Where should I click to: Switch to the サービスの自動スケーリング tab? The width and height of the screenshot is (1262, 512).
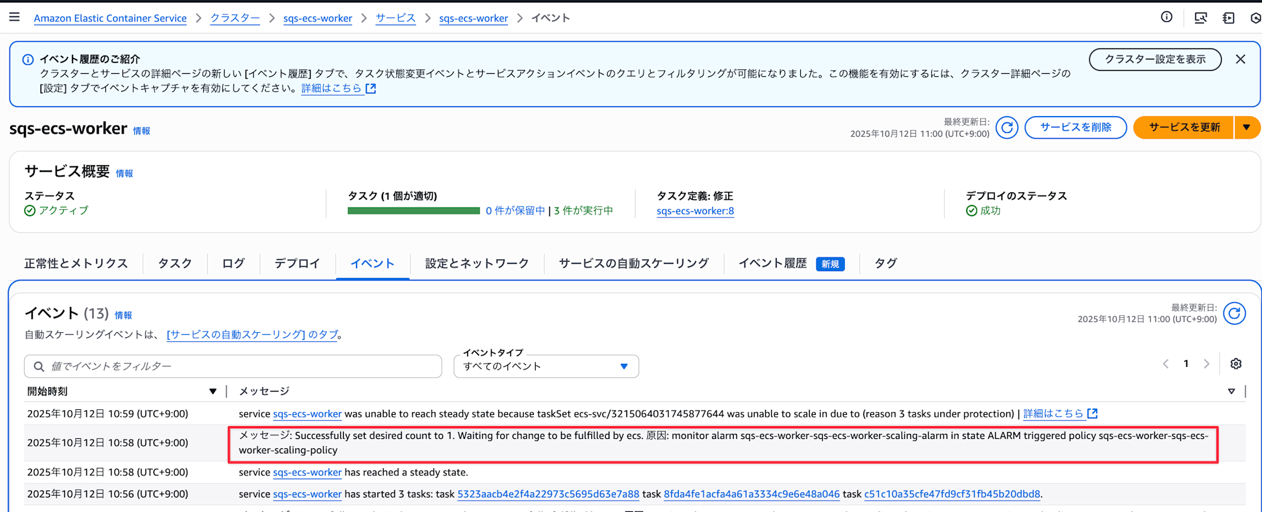634,264
